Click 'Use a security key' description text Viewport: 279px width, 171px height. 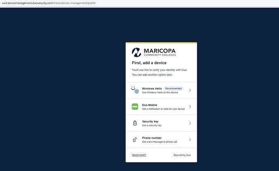(x=152, y=125)
